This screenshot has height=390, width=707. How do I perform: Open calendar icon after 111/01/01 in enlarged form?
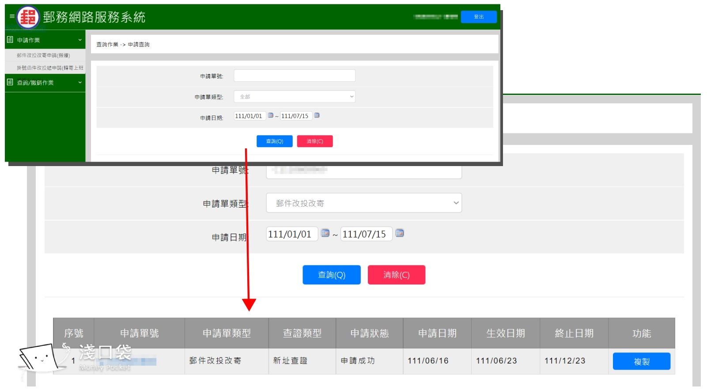coord(325,233)
